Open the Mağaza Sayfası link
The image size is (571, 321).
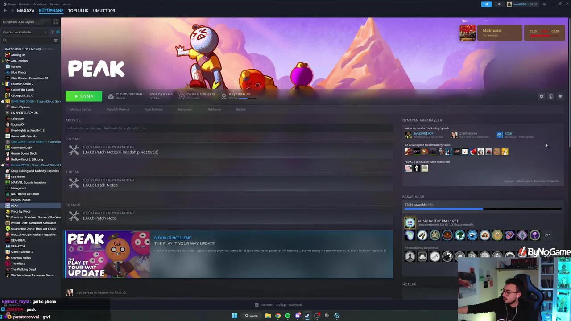tap(81, 109)
